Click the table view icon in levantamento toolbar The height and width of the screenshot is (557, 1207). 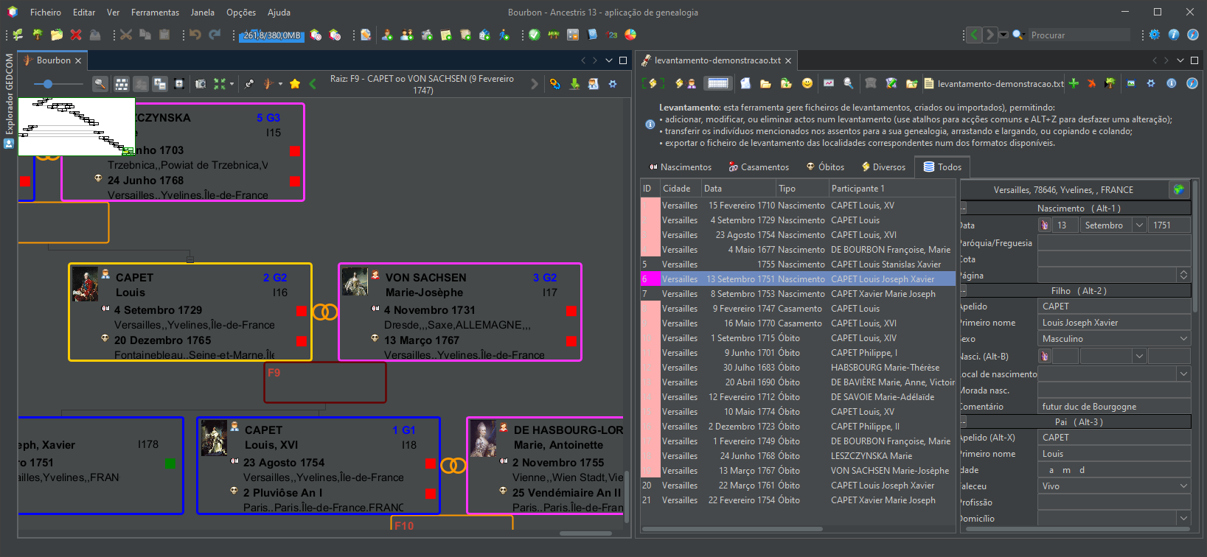pos(717,83)
